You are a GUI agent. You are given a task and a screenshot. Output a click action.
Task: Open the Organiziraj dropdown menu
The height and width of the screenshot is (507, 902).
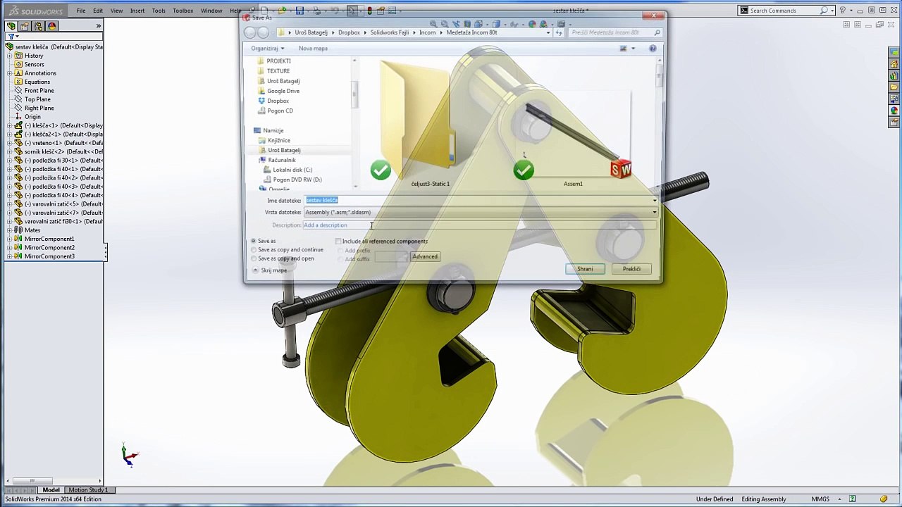268,49
